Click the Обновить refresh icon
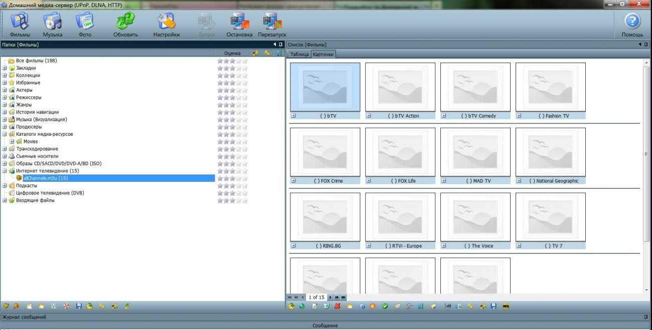The height and width of the screenshot is (330, 652). pos(125,25)
